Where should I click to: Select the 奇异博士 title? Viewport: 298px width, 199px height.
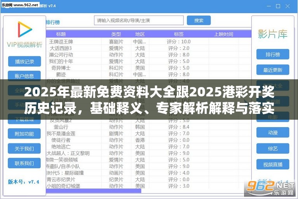tap(61, 68)
